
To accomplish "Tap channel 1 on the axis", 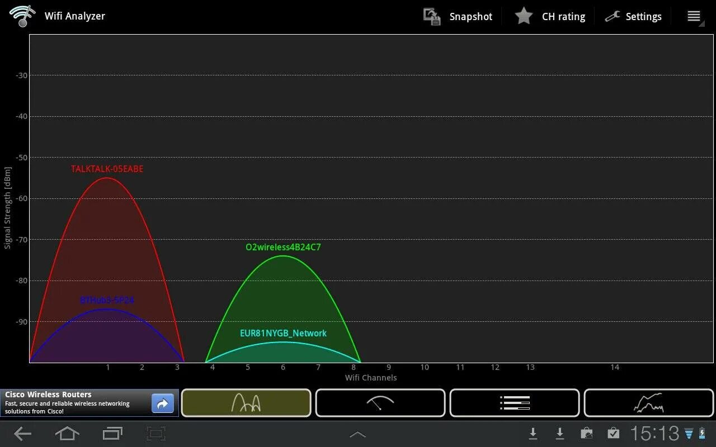I will pos(108,367).
